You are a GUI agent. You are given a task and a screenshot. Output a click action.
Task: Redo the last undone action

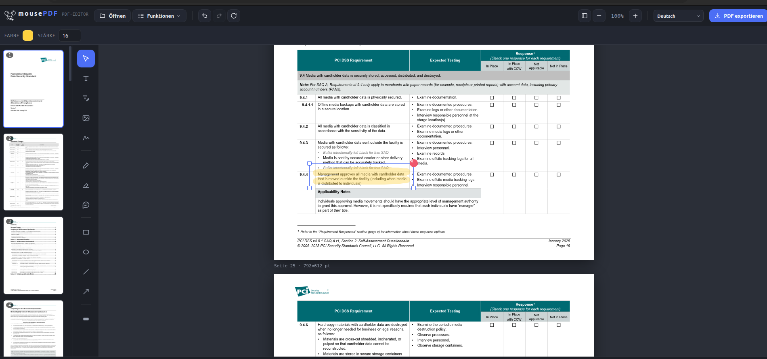[219, 16]
